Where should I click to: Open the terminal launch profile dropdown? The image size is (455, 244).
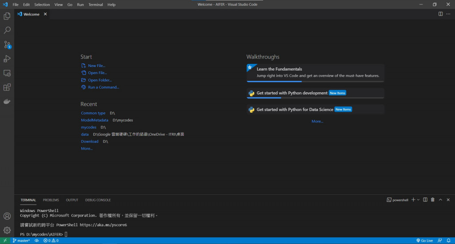point(418,200)
